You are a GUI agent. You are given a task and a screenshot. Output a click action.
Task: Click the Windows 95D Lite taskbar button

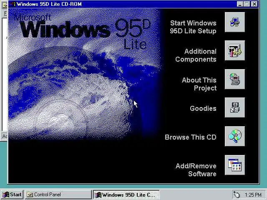(x=126, y=195)
